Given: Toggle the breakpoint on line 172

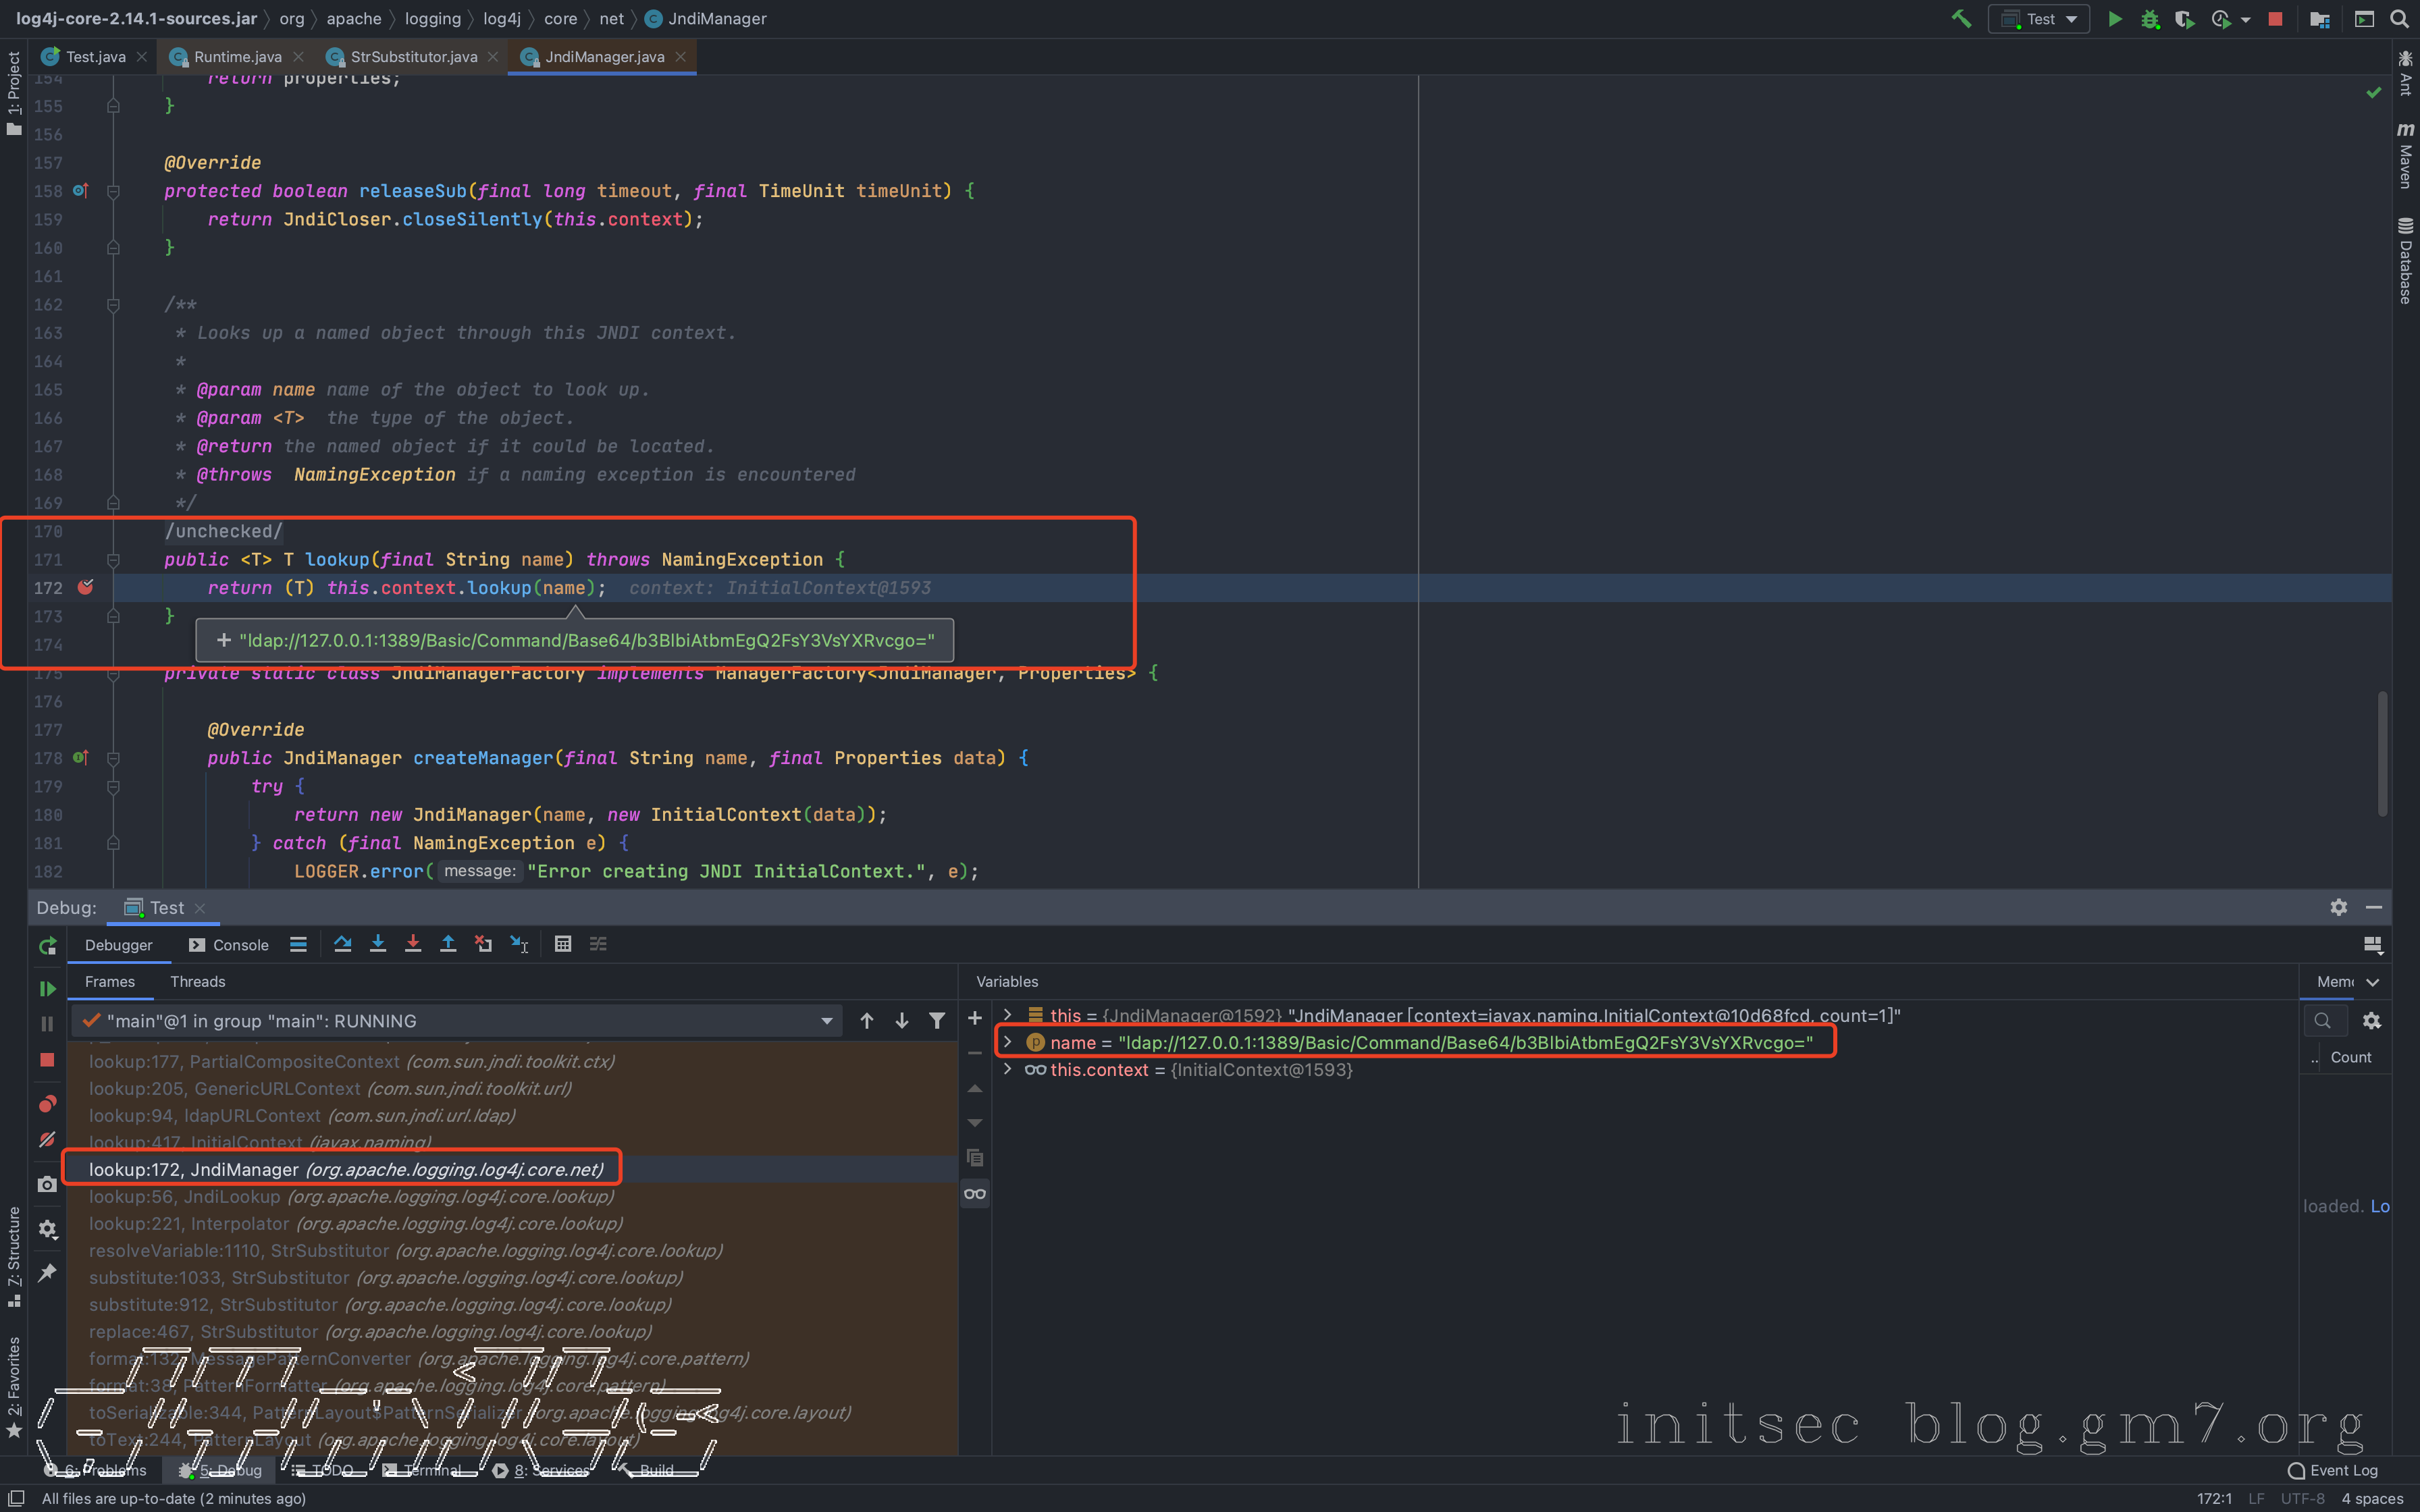Looking at the screenshot, I should (86, 588).
